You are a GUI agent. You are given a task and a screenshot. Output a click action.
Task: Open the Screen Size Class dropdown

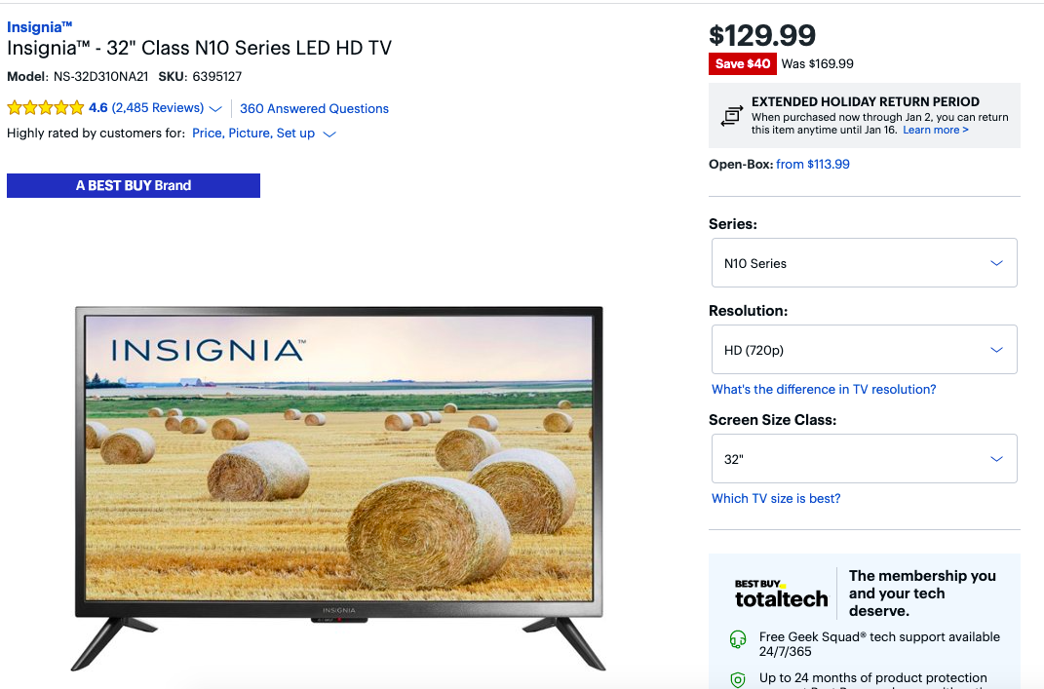pyautogui.click(x=864, y=459)
